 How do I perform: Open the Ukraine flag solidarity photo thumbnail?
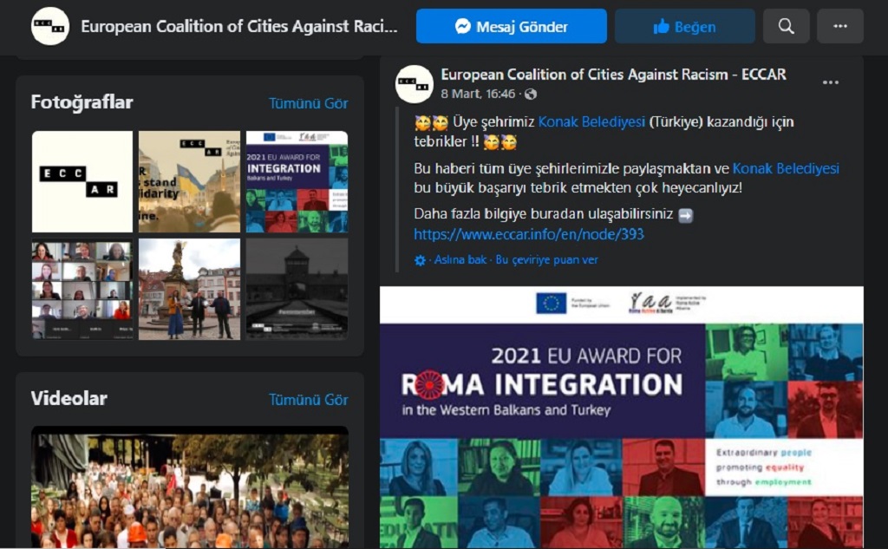point(189,181)
